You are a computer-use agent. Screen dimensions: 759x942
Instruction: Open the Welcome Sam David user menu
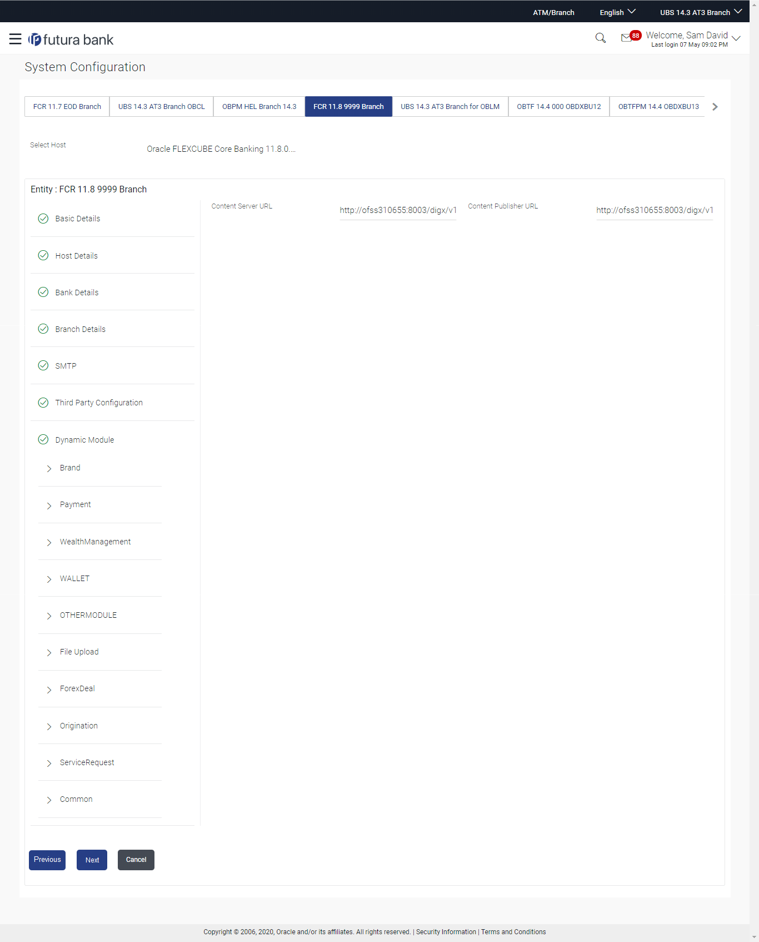tap(693, 39)
